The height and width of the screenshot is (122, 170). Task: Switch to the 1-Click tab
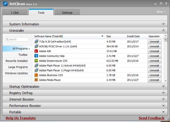[15, 12]
